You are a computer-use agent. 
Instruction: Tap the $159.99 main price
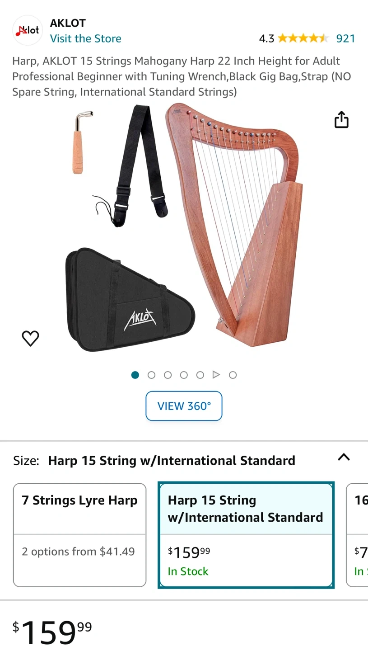(52, 632)
